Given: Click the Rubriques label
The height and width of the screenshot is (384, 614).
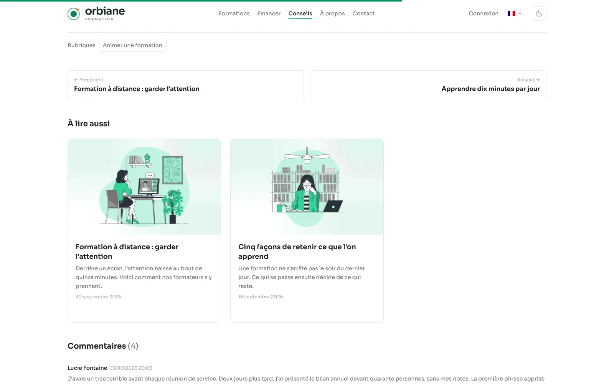Looking at the screenshot, I should coord(81,45).
